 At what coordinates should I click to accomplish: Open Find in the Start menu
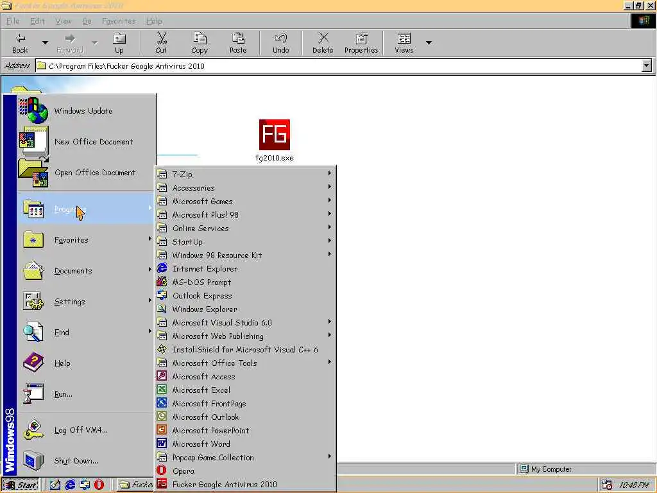tap(86, 333)
